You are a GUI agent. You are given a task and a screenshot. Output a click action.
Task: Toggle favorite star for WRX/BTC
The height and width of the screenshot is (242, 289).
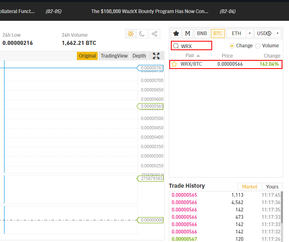pos(174,64)
